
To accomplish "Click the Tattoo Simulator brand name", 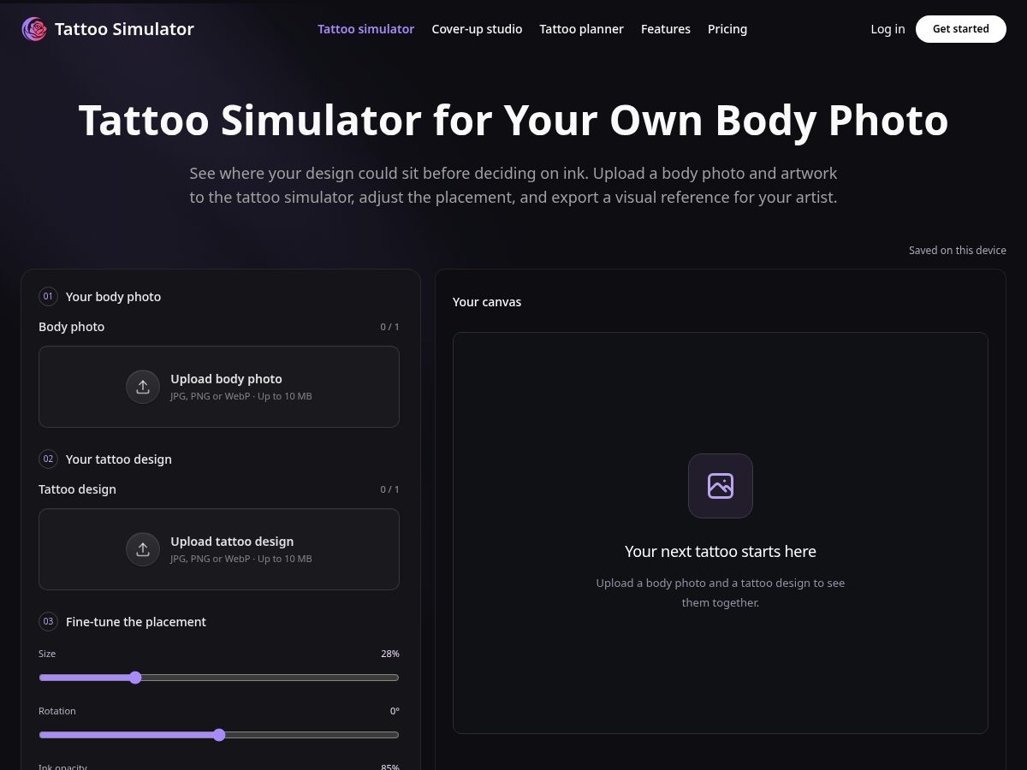I will pos(124,29).
